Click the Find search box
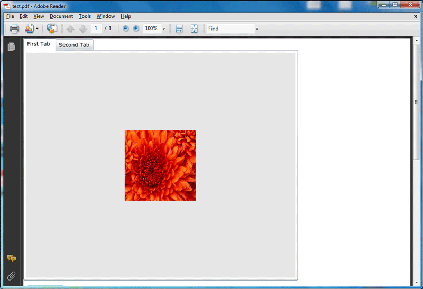 pyautogui.click(x=231, y=29)
